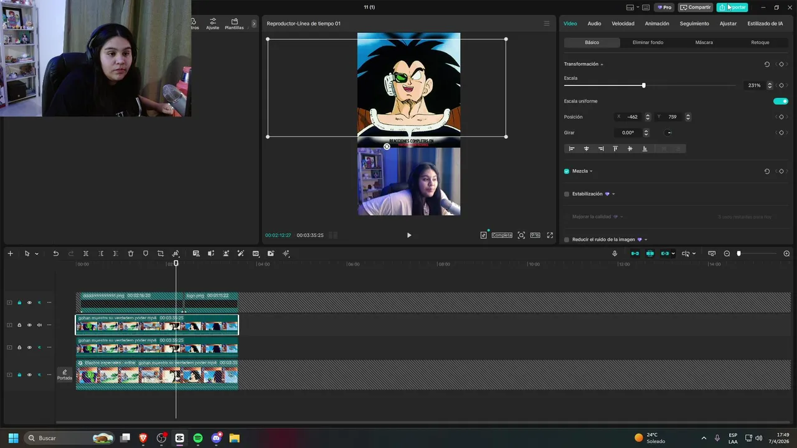The image size is (797, 448).
Task: Hide the top ddddd.png track with eye icon
Action: coord(29,302)
